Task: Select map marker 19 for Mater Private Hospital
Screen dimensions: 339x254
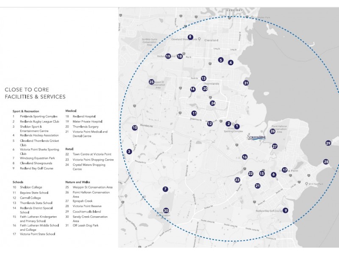Action: click(168, 56)
